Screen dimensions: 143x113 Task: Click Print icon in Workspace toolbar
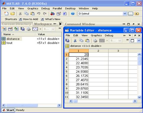click(x=29, y=29)
